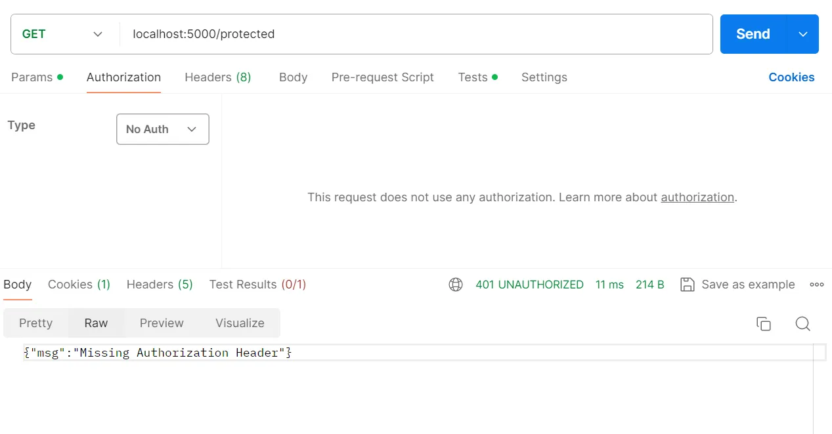Switch to the request Body tab
Viewport: 832px width, 434px height.
[293, 77]
